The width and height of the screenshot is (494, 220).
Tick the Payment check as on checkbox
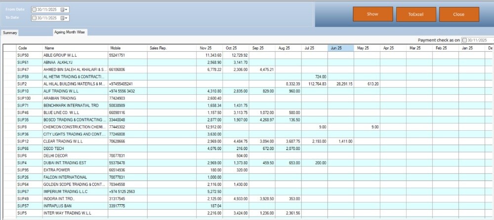click(x=464, y=40)
